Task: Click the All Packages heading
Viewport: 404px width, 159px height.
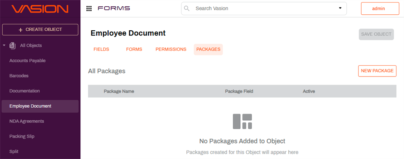Action: [106, 71]
